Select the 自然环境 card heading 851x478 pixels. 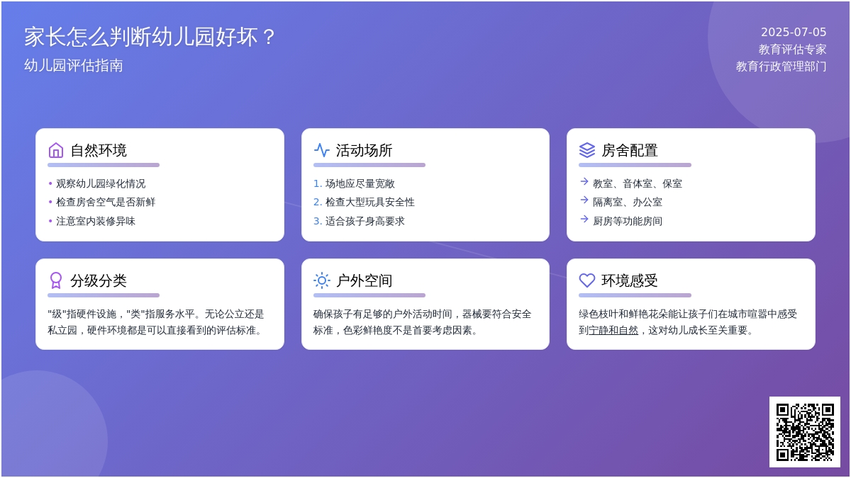tap(99, 150)
